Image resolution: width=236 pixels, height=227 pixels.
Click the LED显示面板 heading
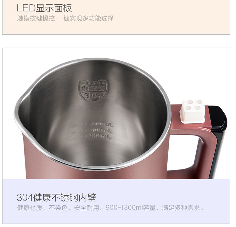point(44,8)
